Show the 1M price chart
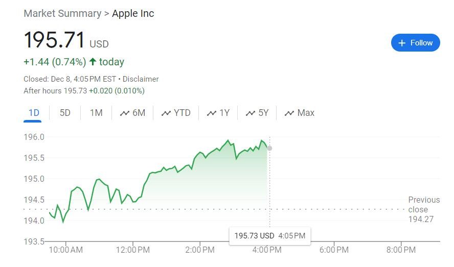This screenshot has height=267, width=454. [x=96, y=113]
